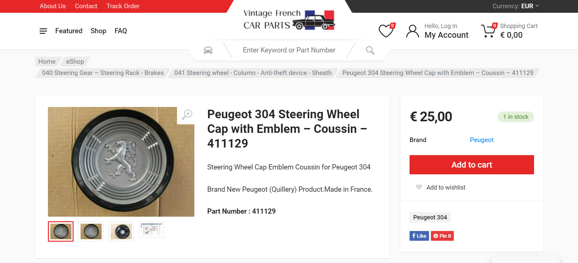
Task: Click the Pinterest Pin It button
Action: tap(442, 236)
